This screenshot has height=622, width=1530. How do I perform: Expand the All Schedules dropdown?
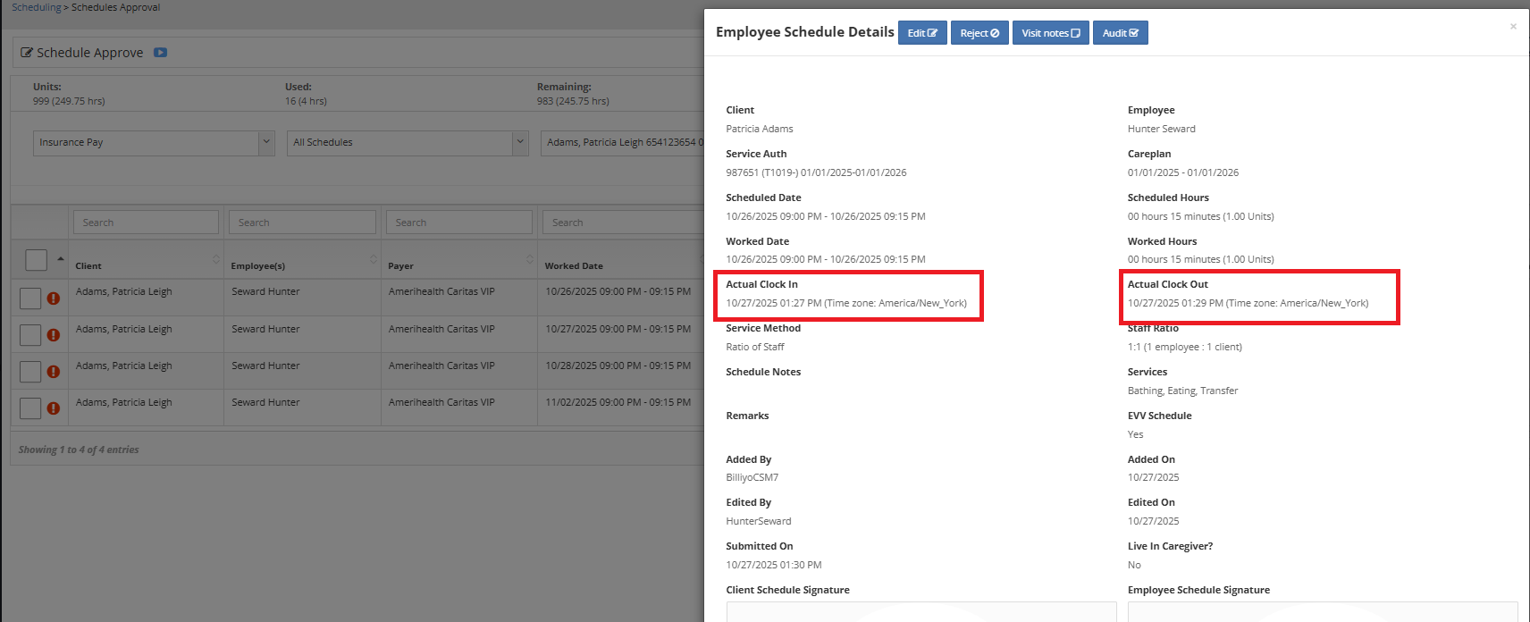pyautogui.click(x=408, y=143)
